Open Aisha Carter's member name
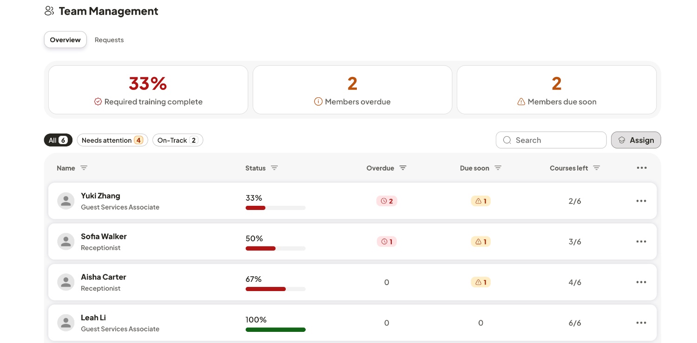Viewport: 697px width, 343px height. point(104,277)
